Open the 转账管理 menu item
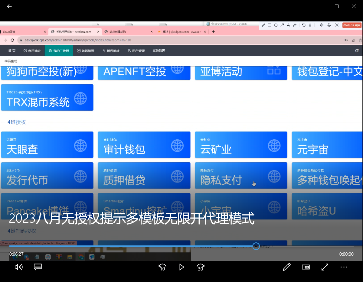The height and width of the screenshot is (282, 363). 86,51
